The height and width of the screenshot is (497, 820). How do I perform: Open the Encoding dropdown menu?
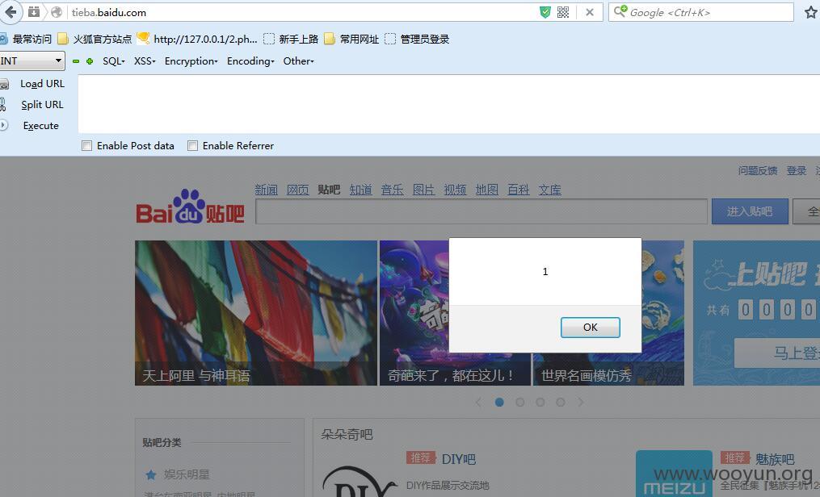(x=250, y=61)
